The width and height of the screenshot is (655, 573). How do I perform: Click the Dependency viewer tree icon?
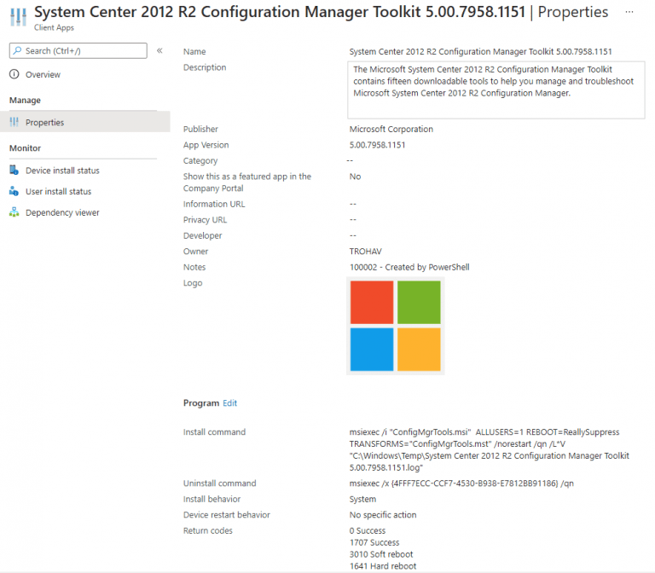(x=14, y=212)
